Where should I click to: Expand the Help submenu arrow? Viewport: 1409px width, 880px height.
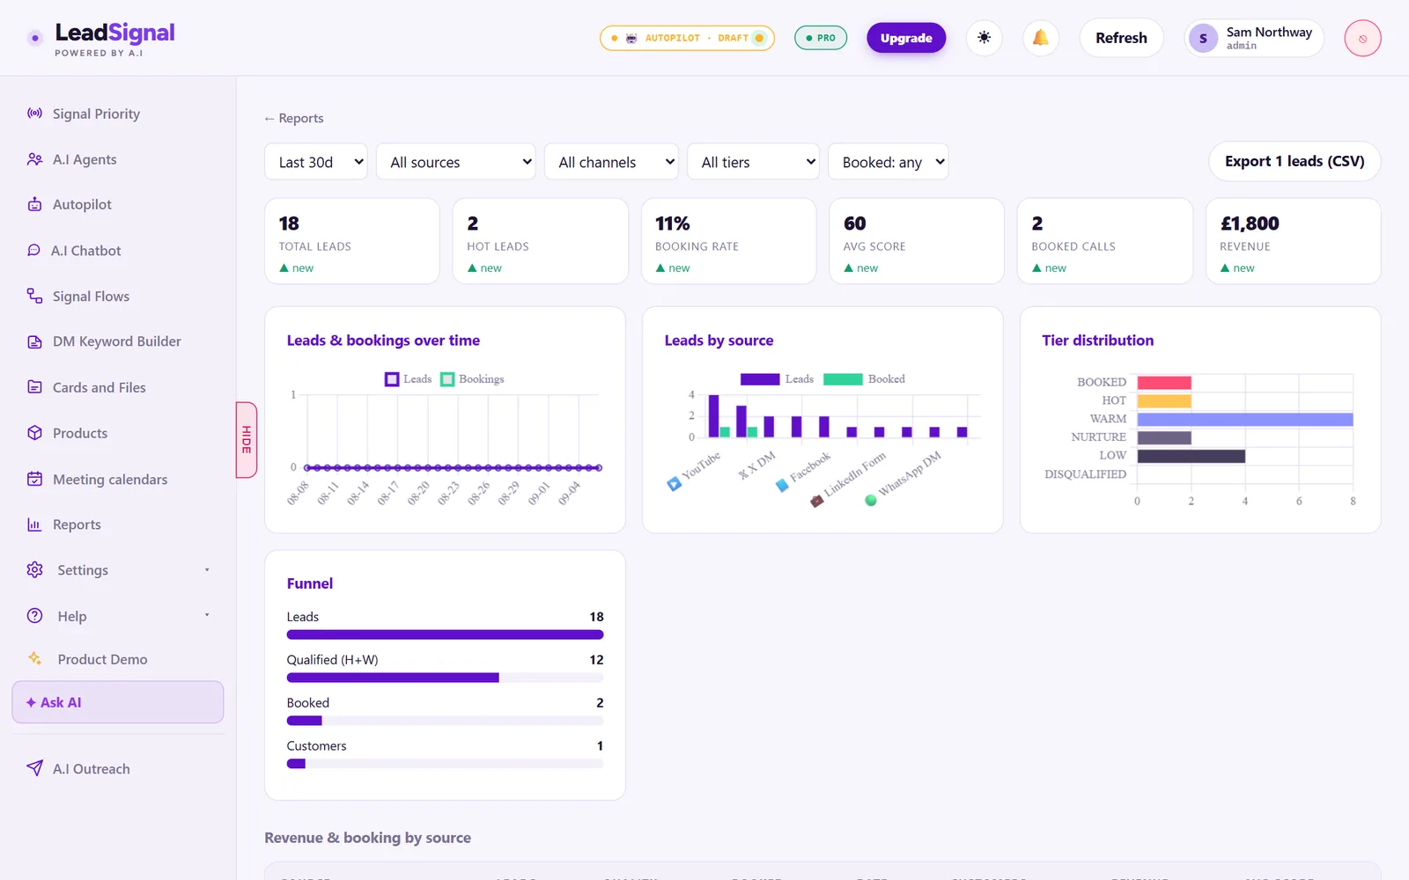(x=207, y=615)
